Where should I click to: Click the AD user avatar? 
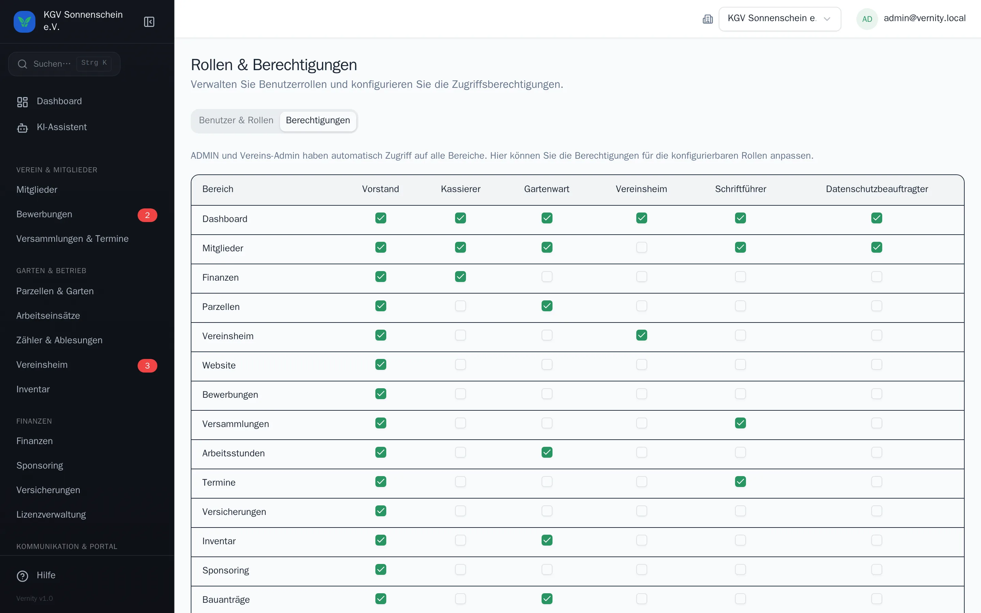point(867,19)
